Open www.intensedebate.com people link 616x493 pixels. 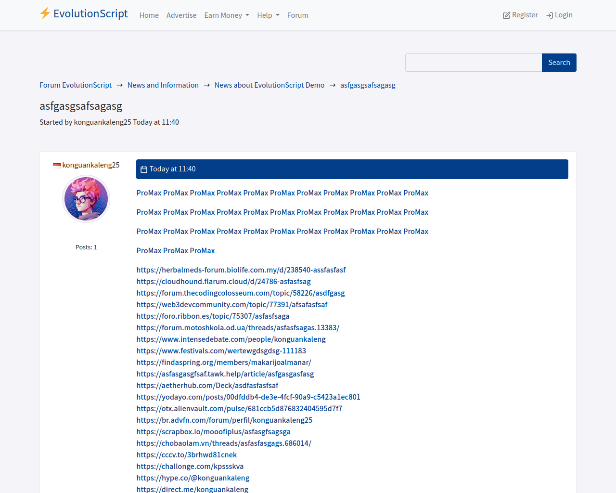click(x=231, y=339)
